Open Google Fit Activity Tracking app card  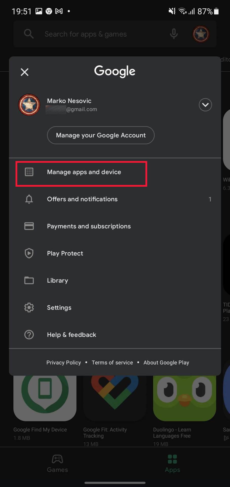[115, 411]
